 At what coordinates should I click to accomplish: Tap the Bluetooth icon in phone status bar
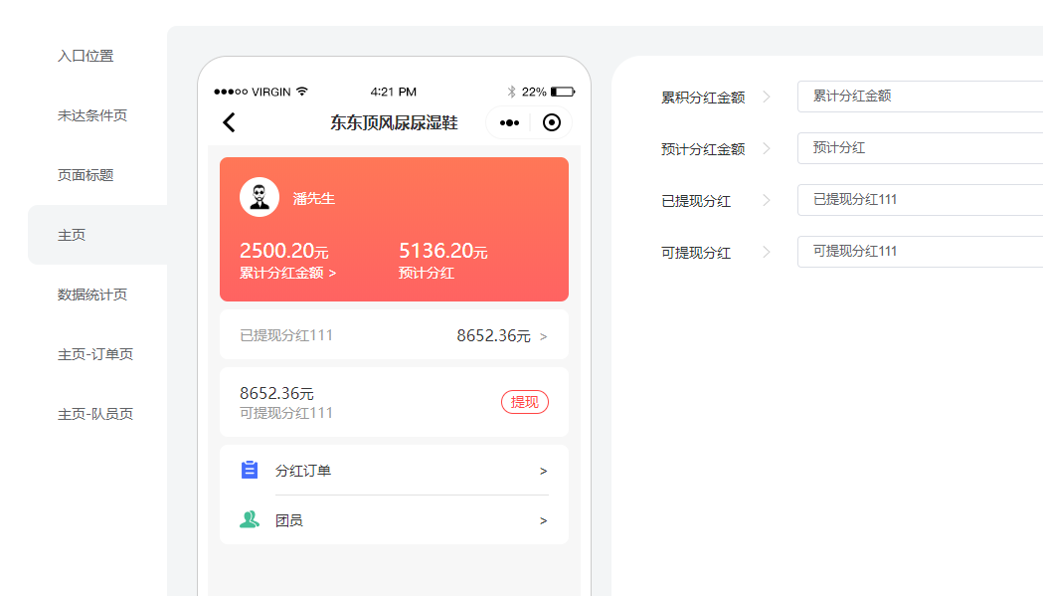[511, 92]
